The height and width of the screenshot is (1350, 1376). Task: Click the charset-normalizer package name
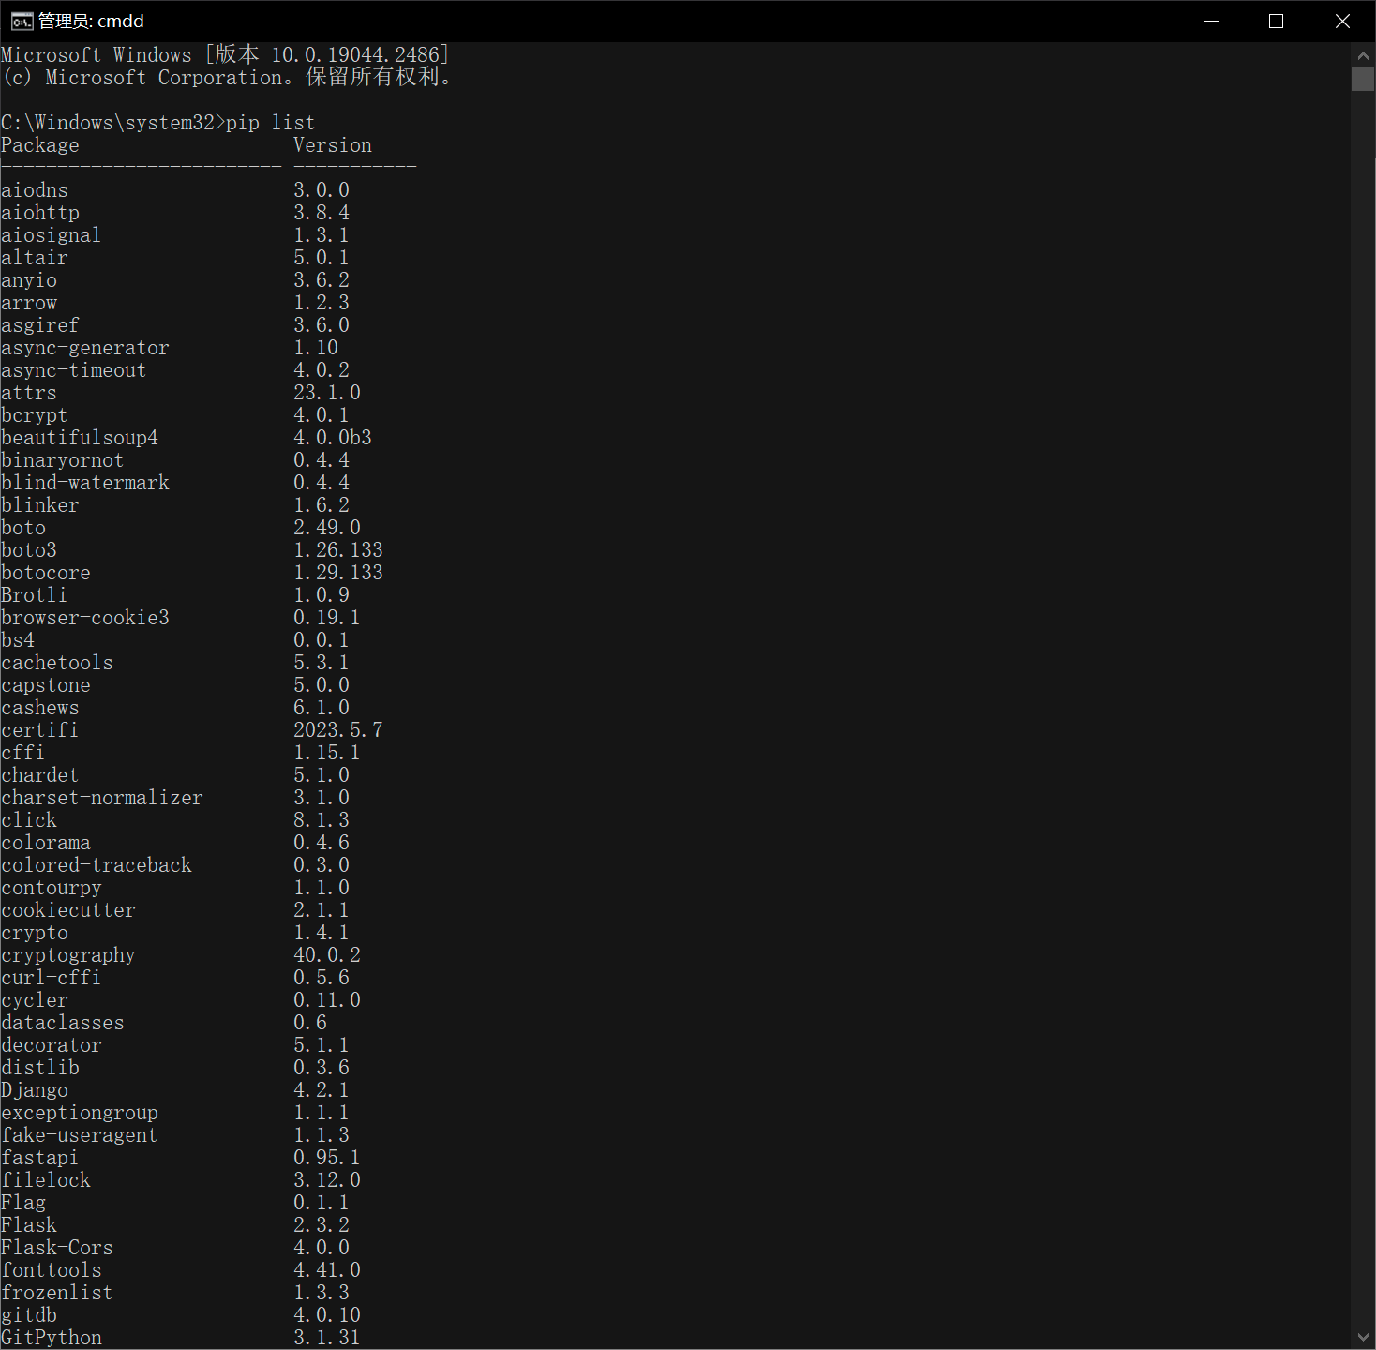[102, 798]
